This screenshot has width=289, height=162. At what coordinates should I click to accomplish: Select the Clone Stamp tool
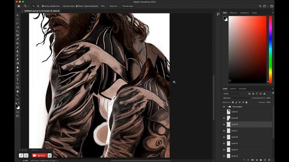coord(18,51)
